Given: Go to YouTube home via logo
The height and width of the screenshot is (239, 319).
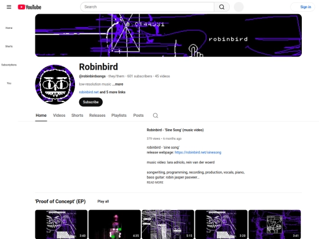Looking at the screenshot, I should coord(30,7).
